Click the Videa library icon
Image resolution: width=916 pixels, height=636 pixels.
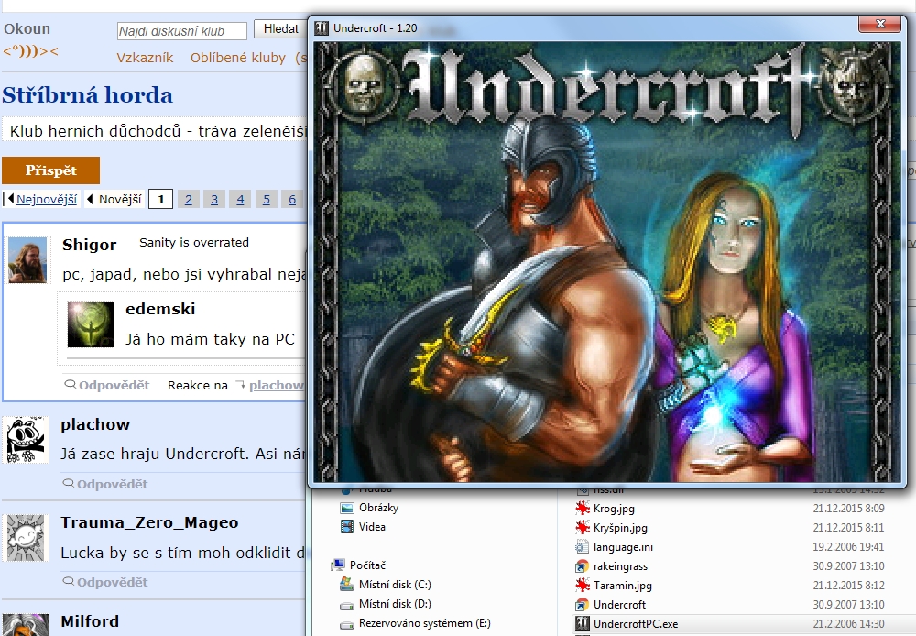tap(347, 527)
